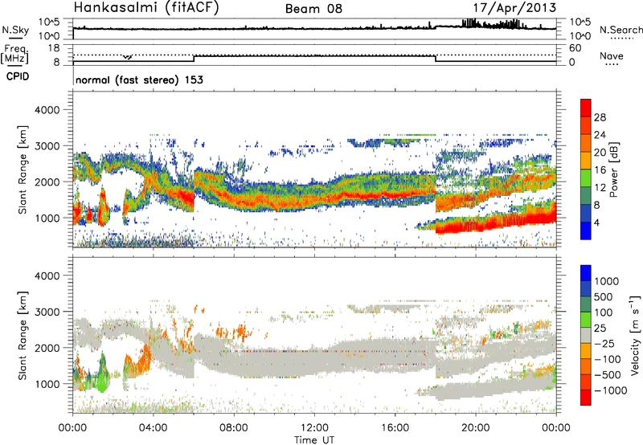Click the 60 tick on Nave axis
The image size is (643, 445).
(575, 48)
